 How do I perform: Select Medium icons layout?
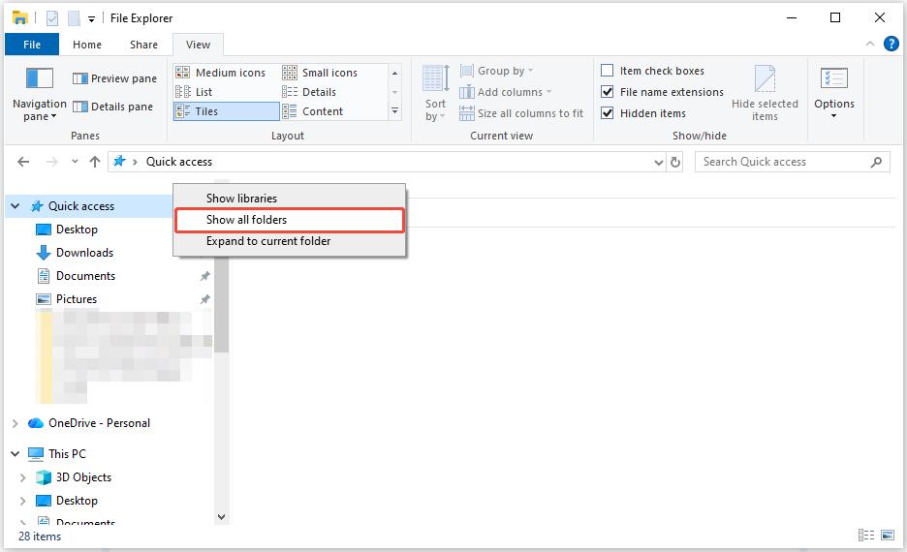tap(220, 73)
